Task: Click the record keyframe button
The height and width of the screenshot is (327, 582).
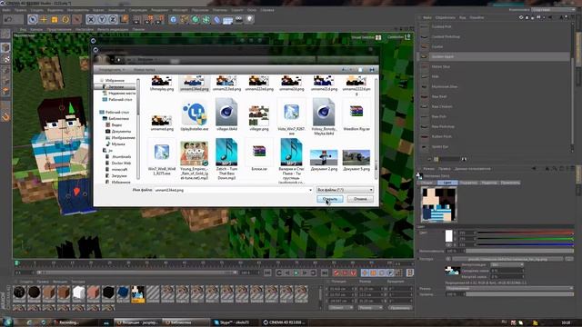Action: [336, 272]
